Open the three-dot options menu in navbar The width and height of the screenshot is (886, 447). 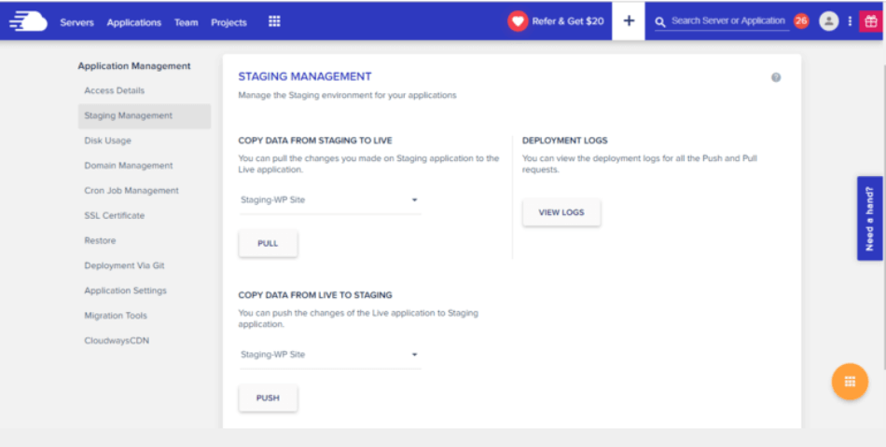(x=850, y=21)
